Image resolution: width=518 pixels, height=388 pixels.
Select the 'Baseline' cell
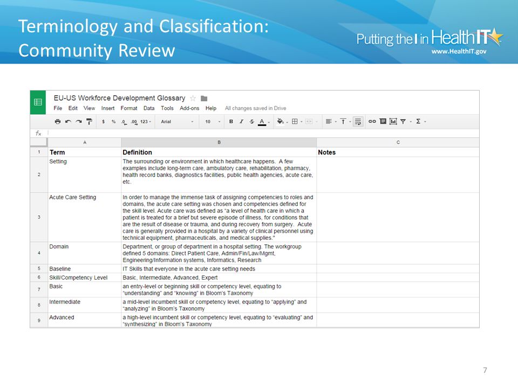pyautogui.click(x=85, y=268)
